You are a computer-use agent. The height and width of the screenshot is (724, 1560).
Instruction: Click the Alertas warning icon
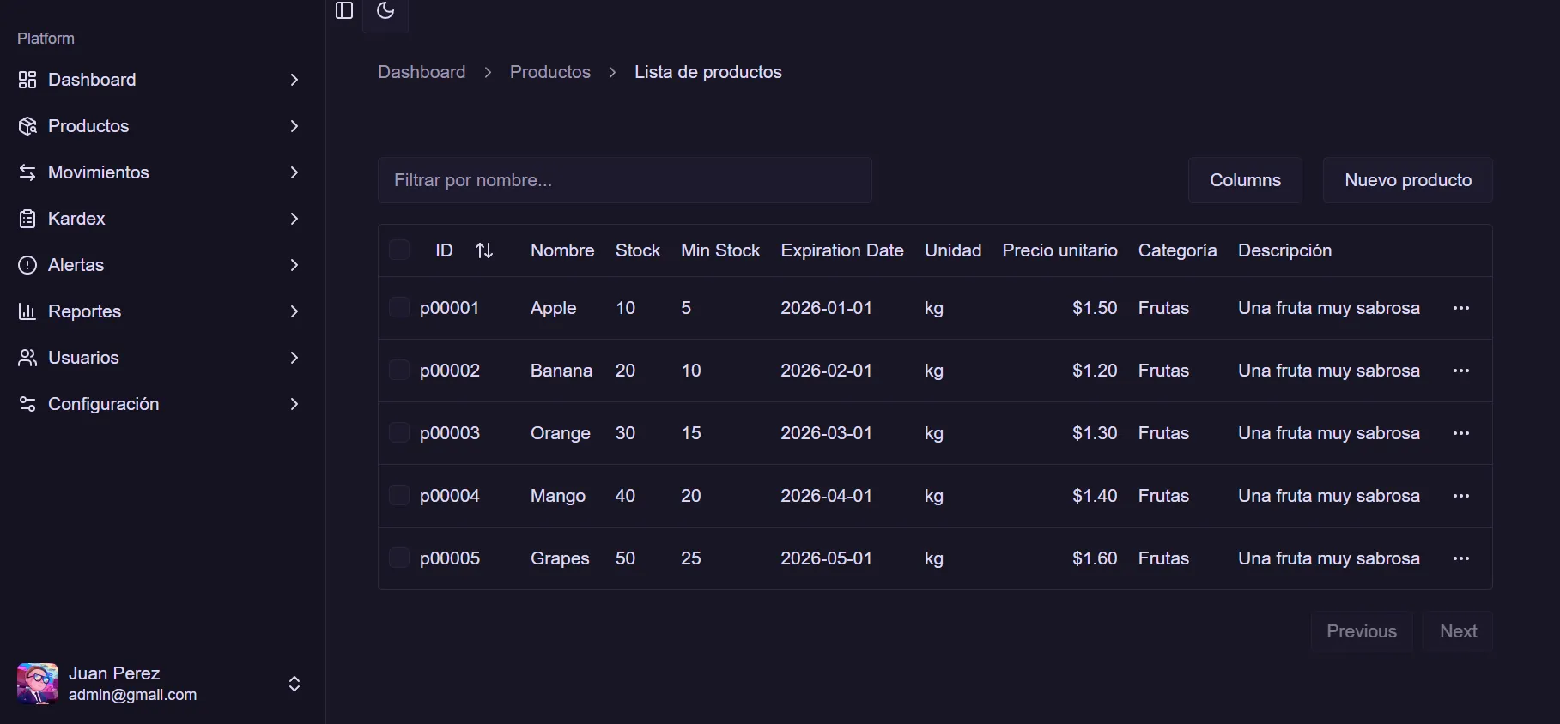tap(27, 265)
